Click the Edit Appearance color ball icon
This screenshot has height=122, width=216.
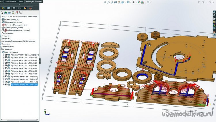139,2
